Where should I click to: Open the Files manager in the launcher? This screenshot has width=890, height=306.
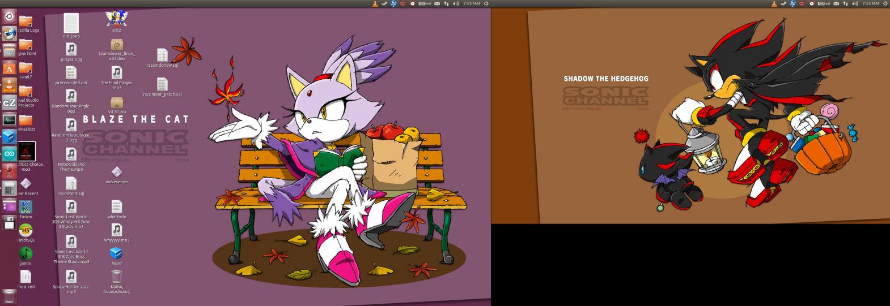pyautogui.click(x=9, y=51)
